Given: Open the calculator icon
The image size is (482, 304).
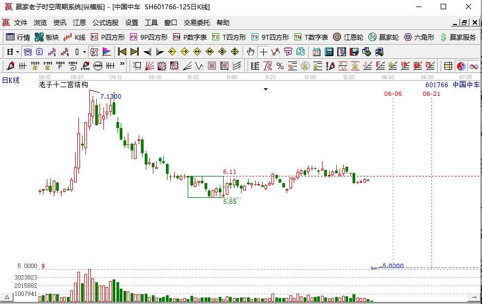Looking at the screenshot, I should [329, 52].
